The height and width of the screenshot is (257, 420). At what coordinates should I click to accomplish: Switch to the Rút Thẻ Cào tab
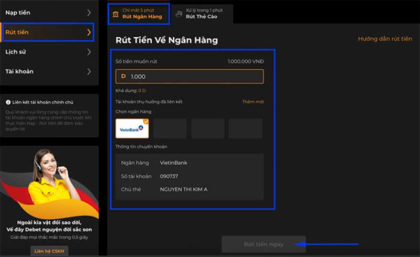pyautogui.click(x=202, y=14)
